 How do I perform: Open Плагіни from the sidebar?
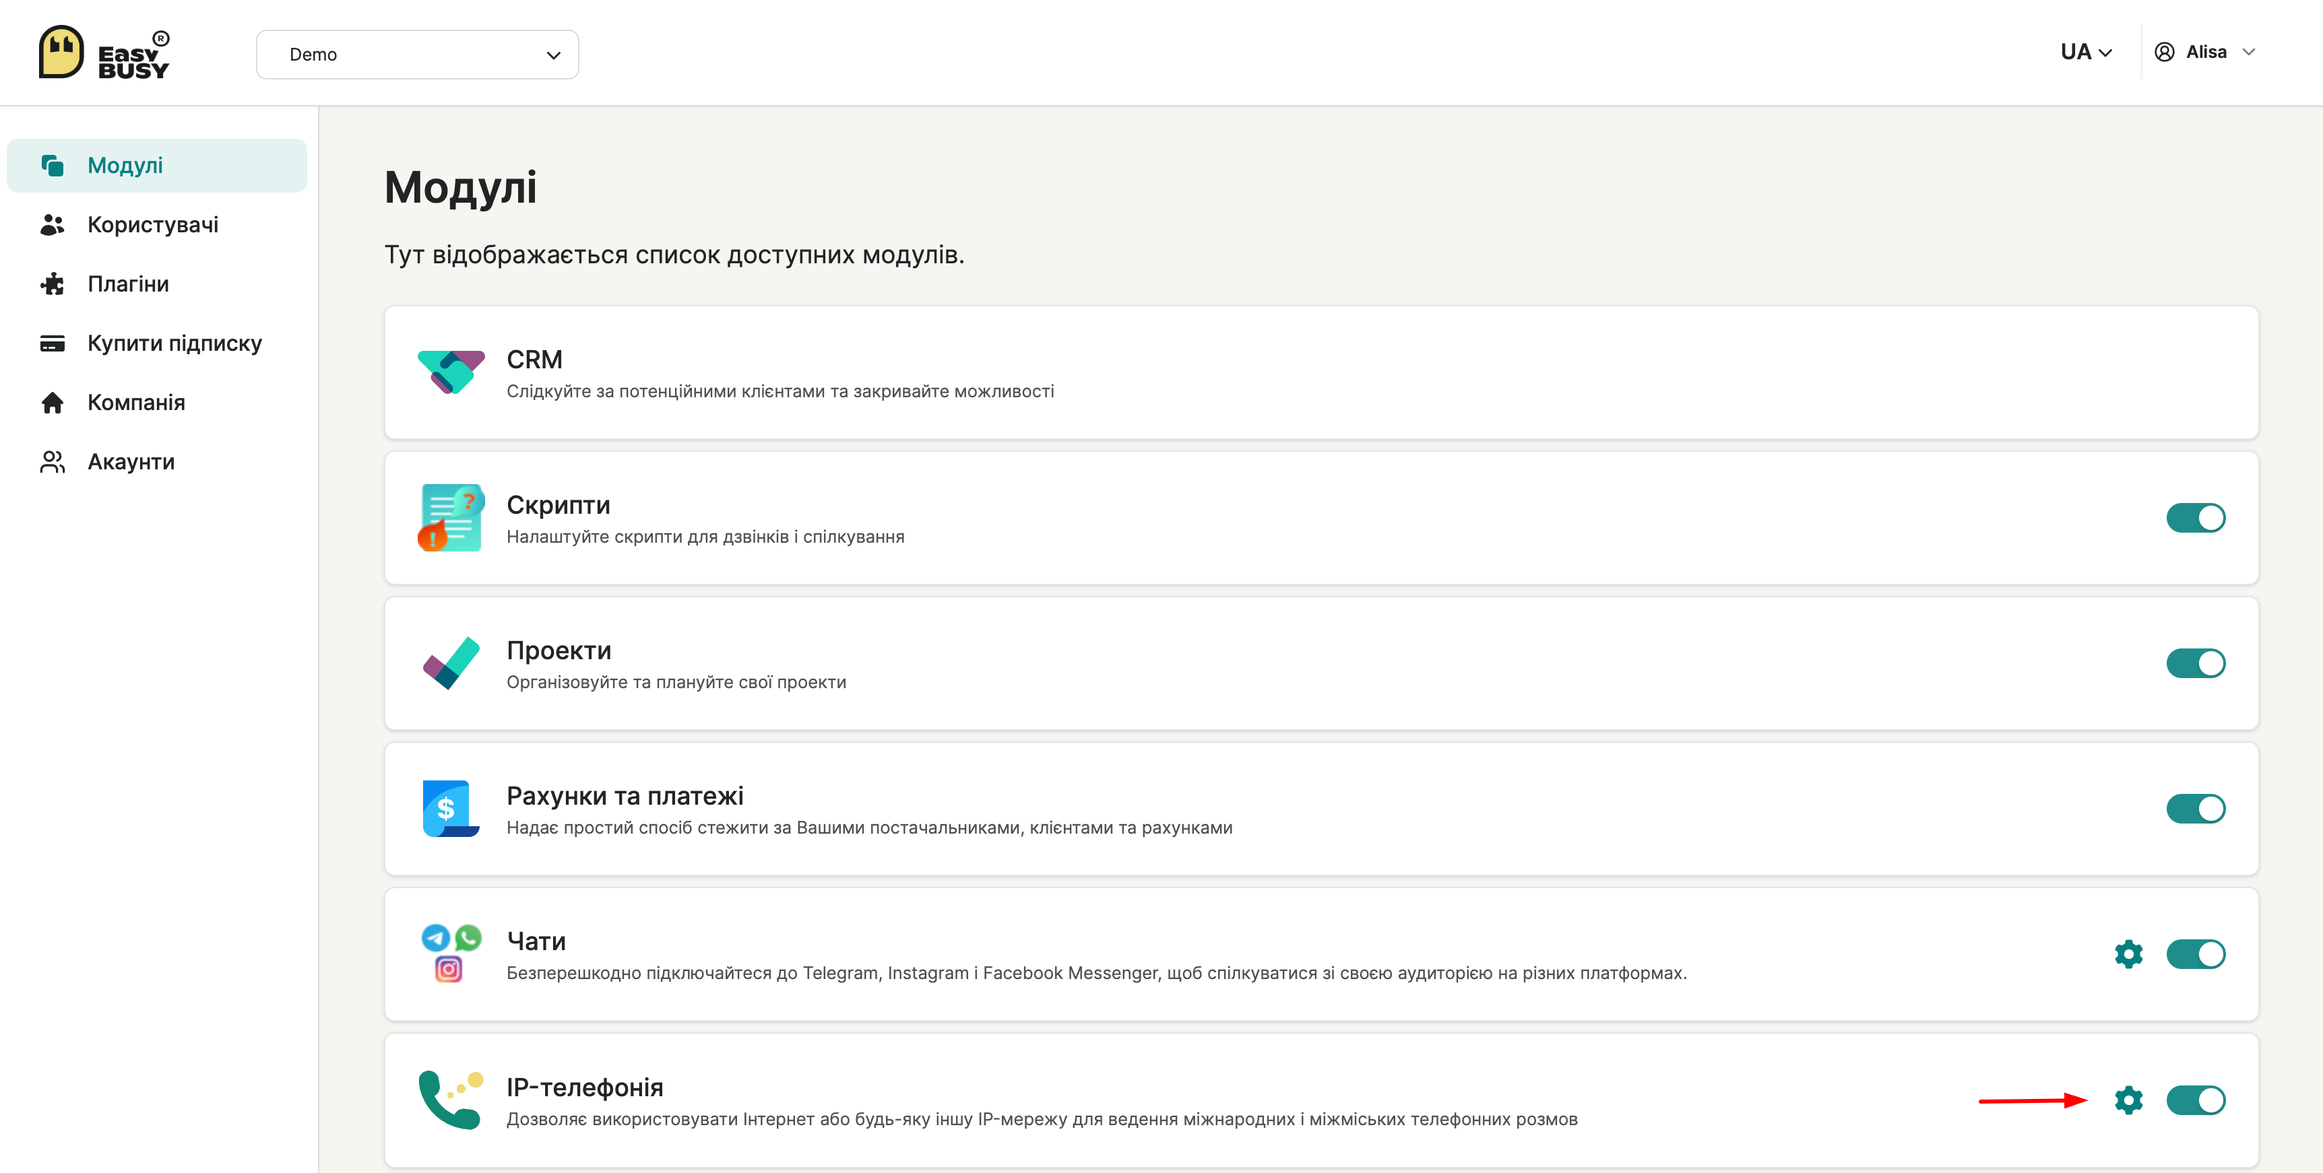point(128,284)
